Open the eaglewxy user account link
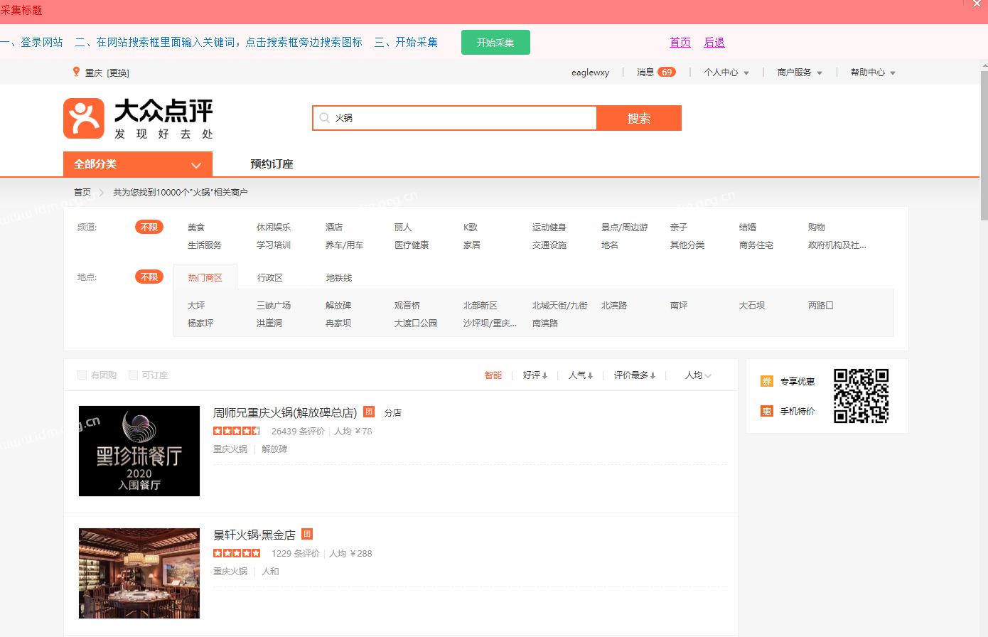Image resolution: width=988 pixels, height=637 pixels. [x=590, y=73]
